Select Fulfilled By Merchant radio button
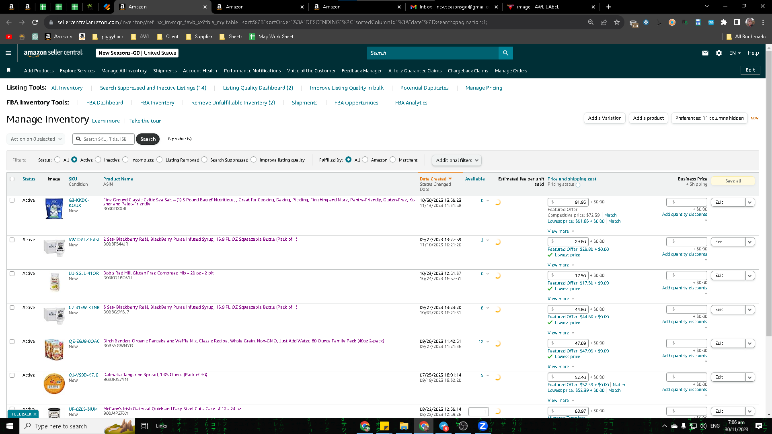 click(393, 160)
